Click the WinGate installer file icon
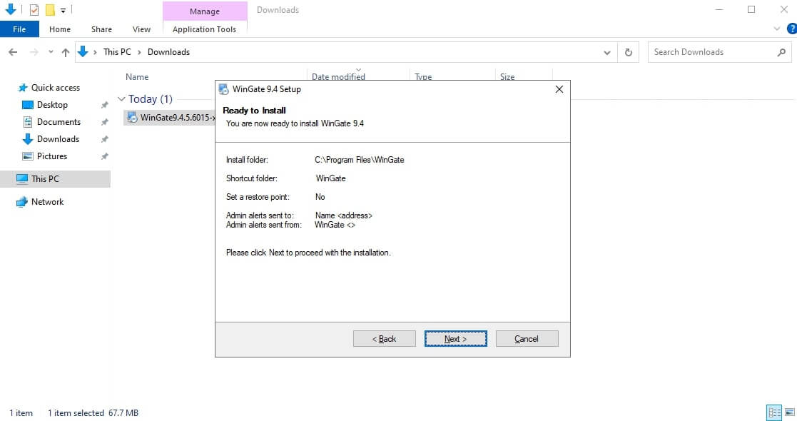Image resolution: width=797 pixels, height=421 pixels. pyautogui.click(x=132, y=118)
